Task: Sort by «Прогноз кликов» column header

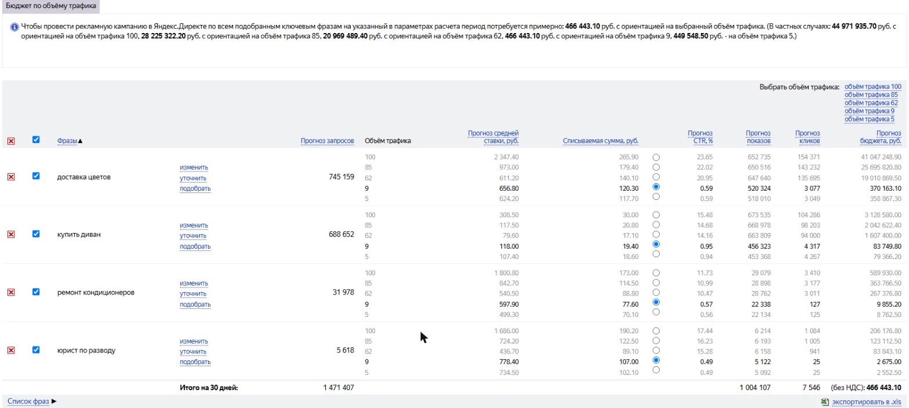Action: 808,137
